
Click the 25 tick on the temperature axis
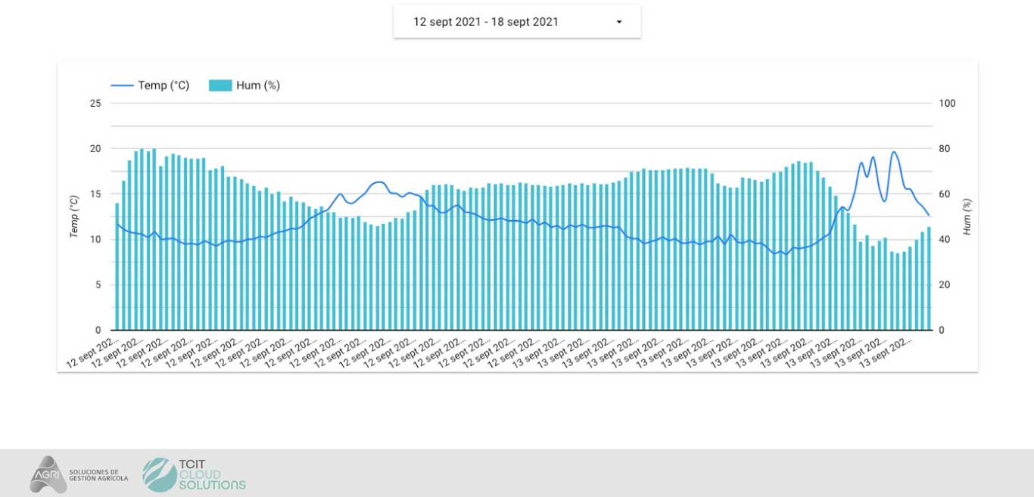tap(95, 104)
